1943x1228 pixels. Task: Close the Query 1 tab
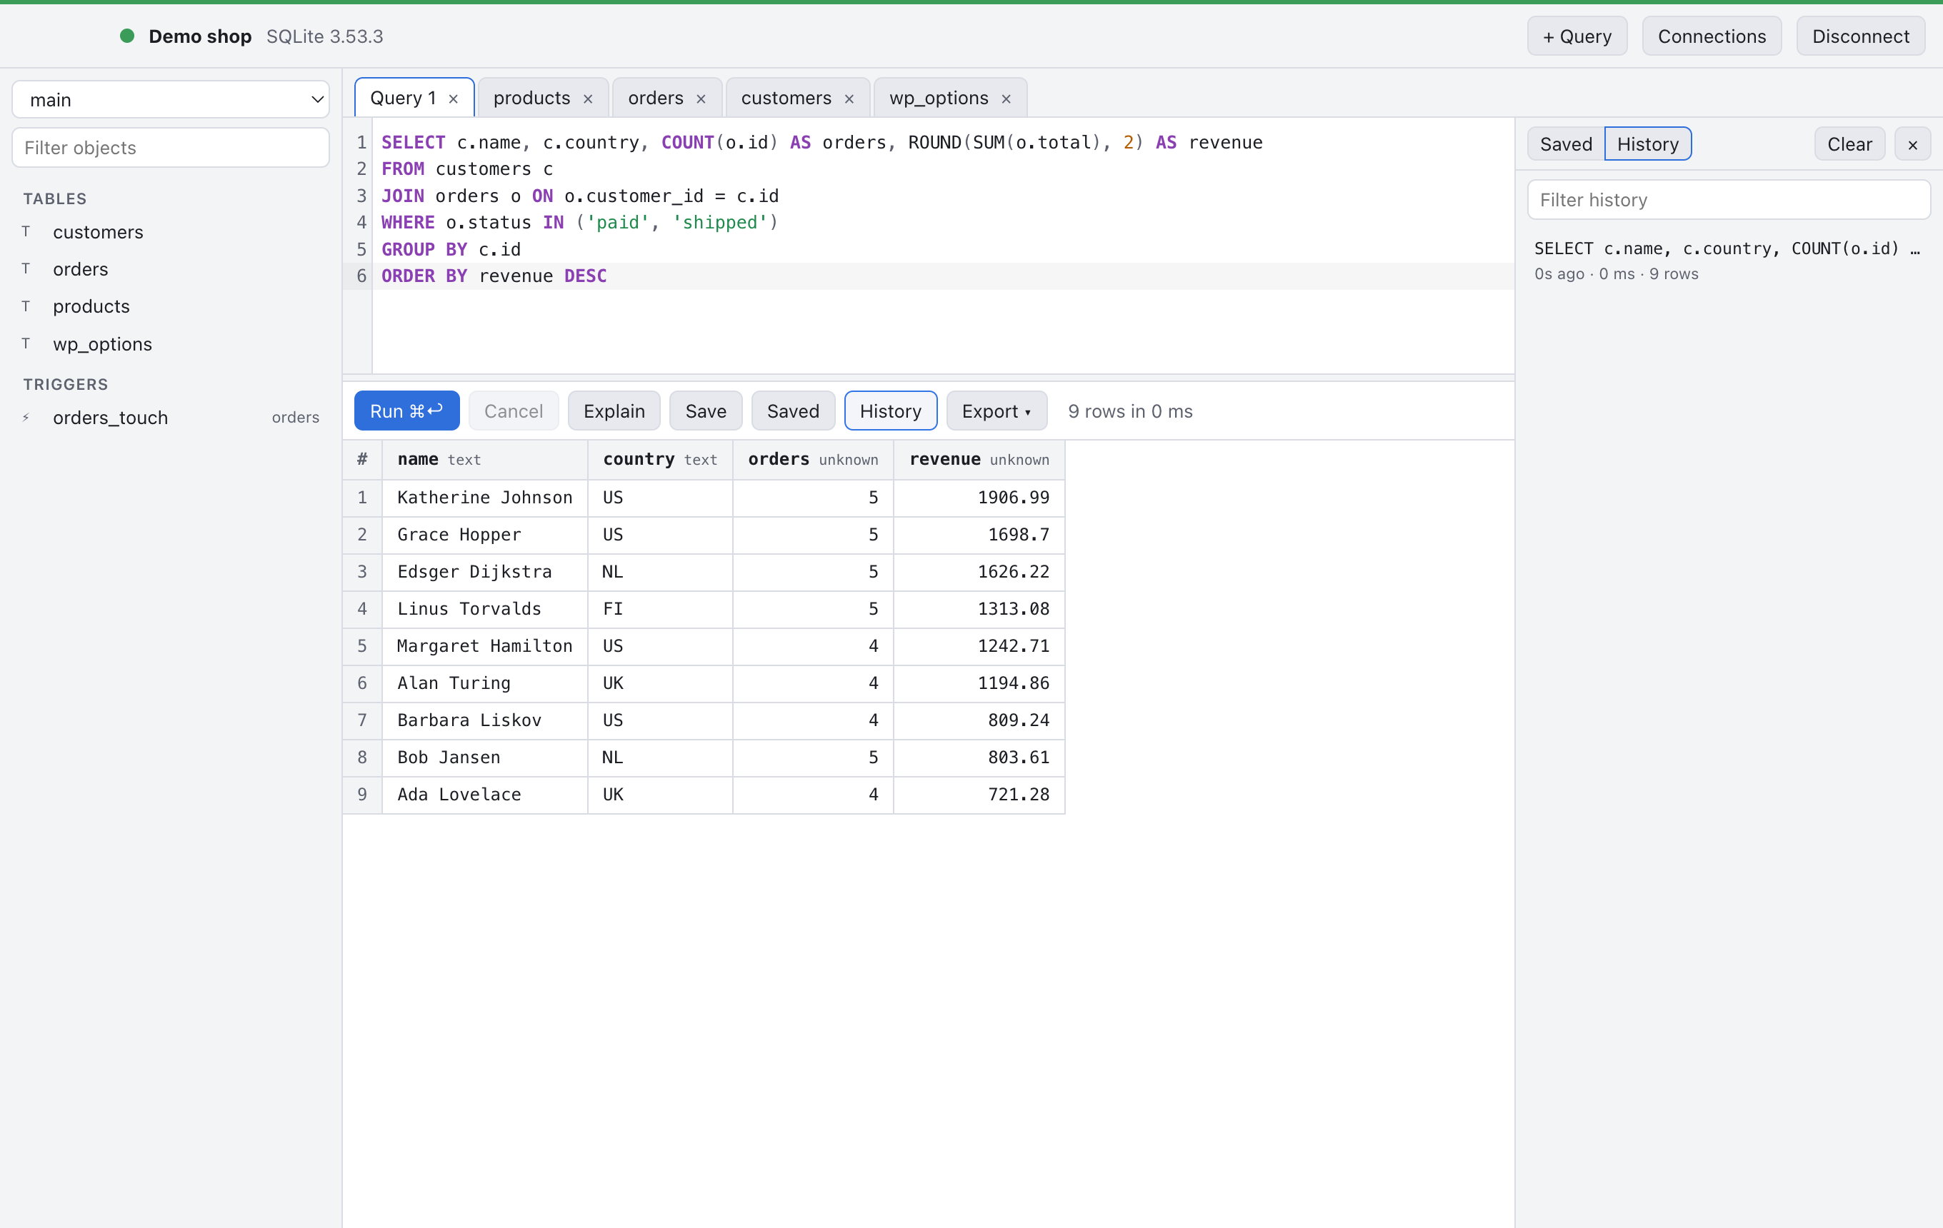click(454, 99)
